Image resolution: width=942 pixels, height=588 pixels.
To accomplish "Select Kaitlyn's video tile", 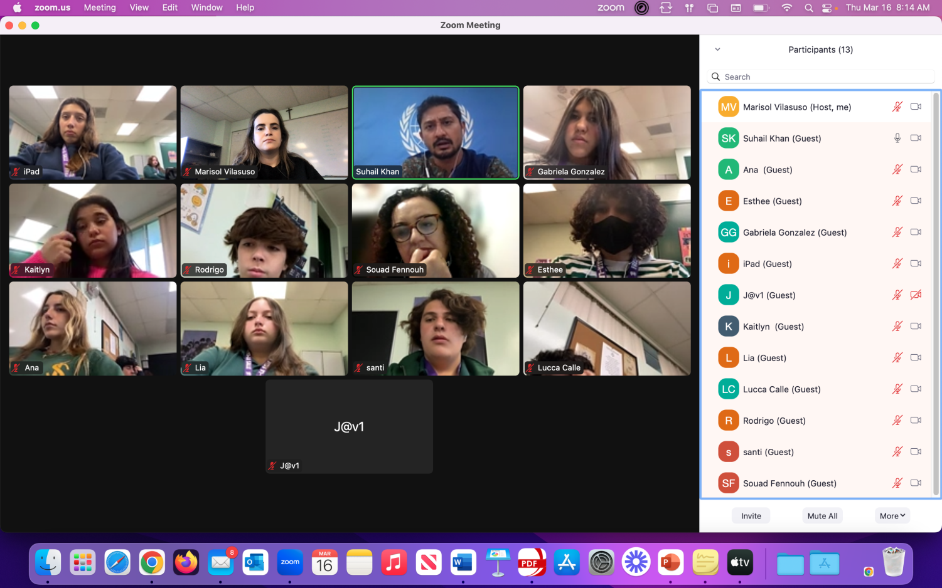I will (93, 231).
